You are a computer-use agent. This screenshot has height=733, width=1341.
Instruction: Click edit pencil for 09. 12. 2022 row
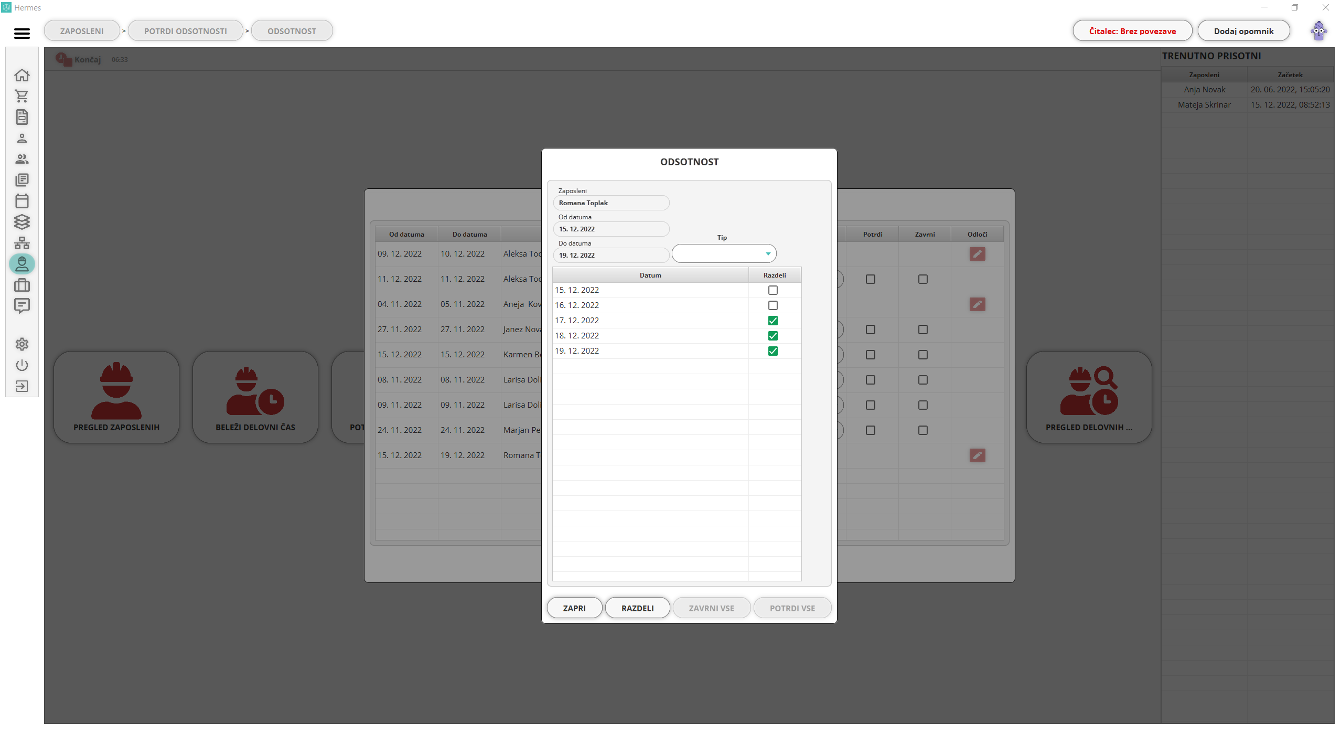[x=977, y=254]
